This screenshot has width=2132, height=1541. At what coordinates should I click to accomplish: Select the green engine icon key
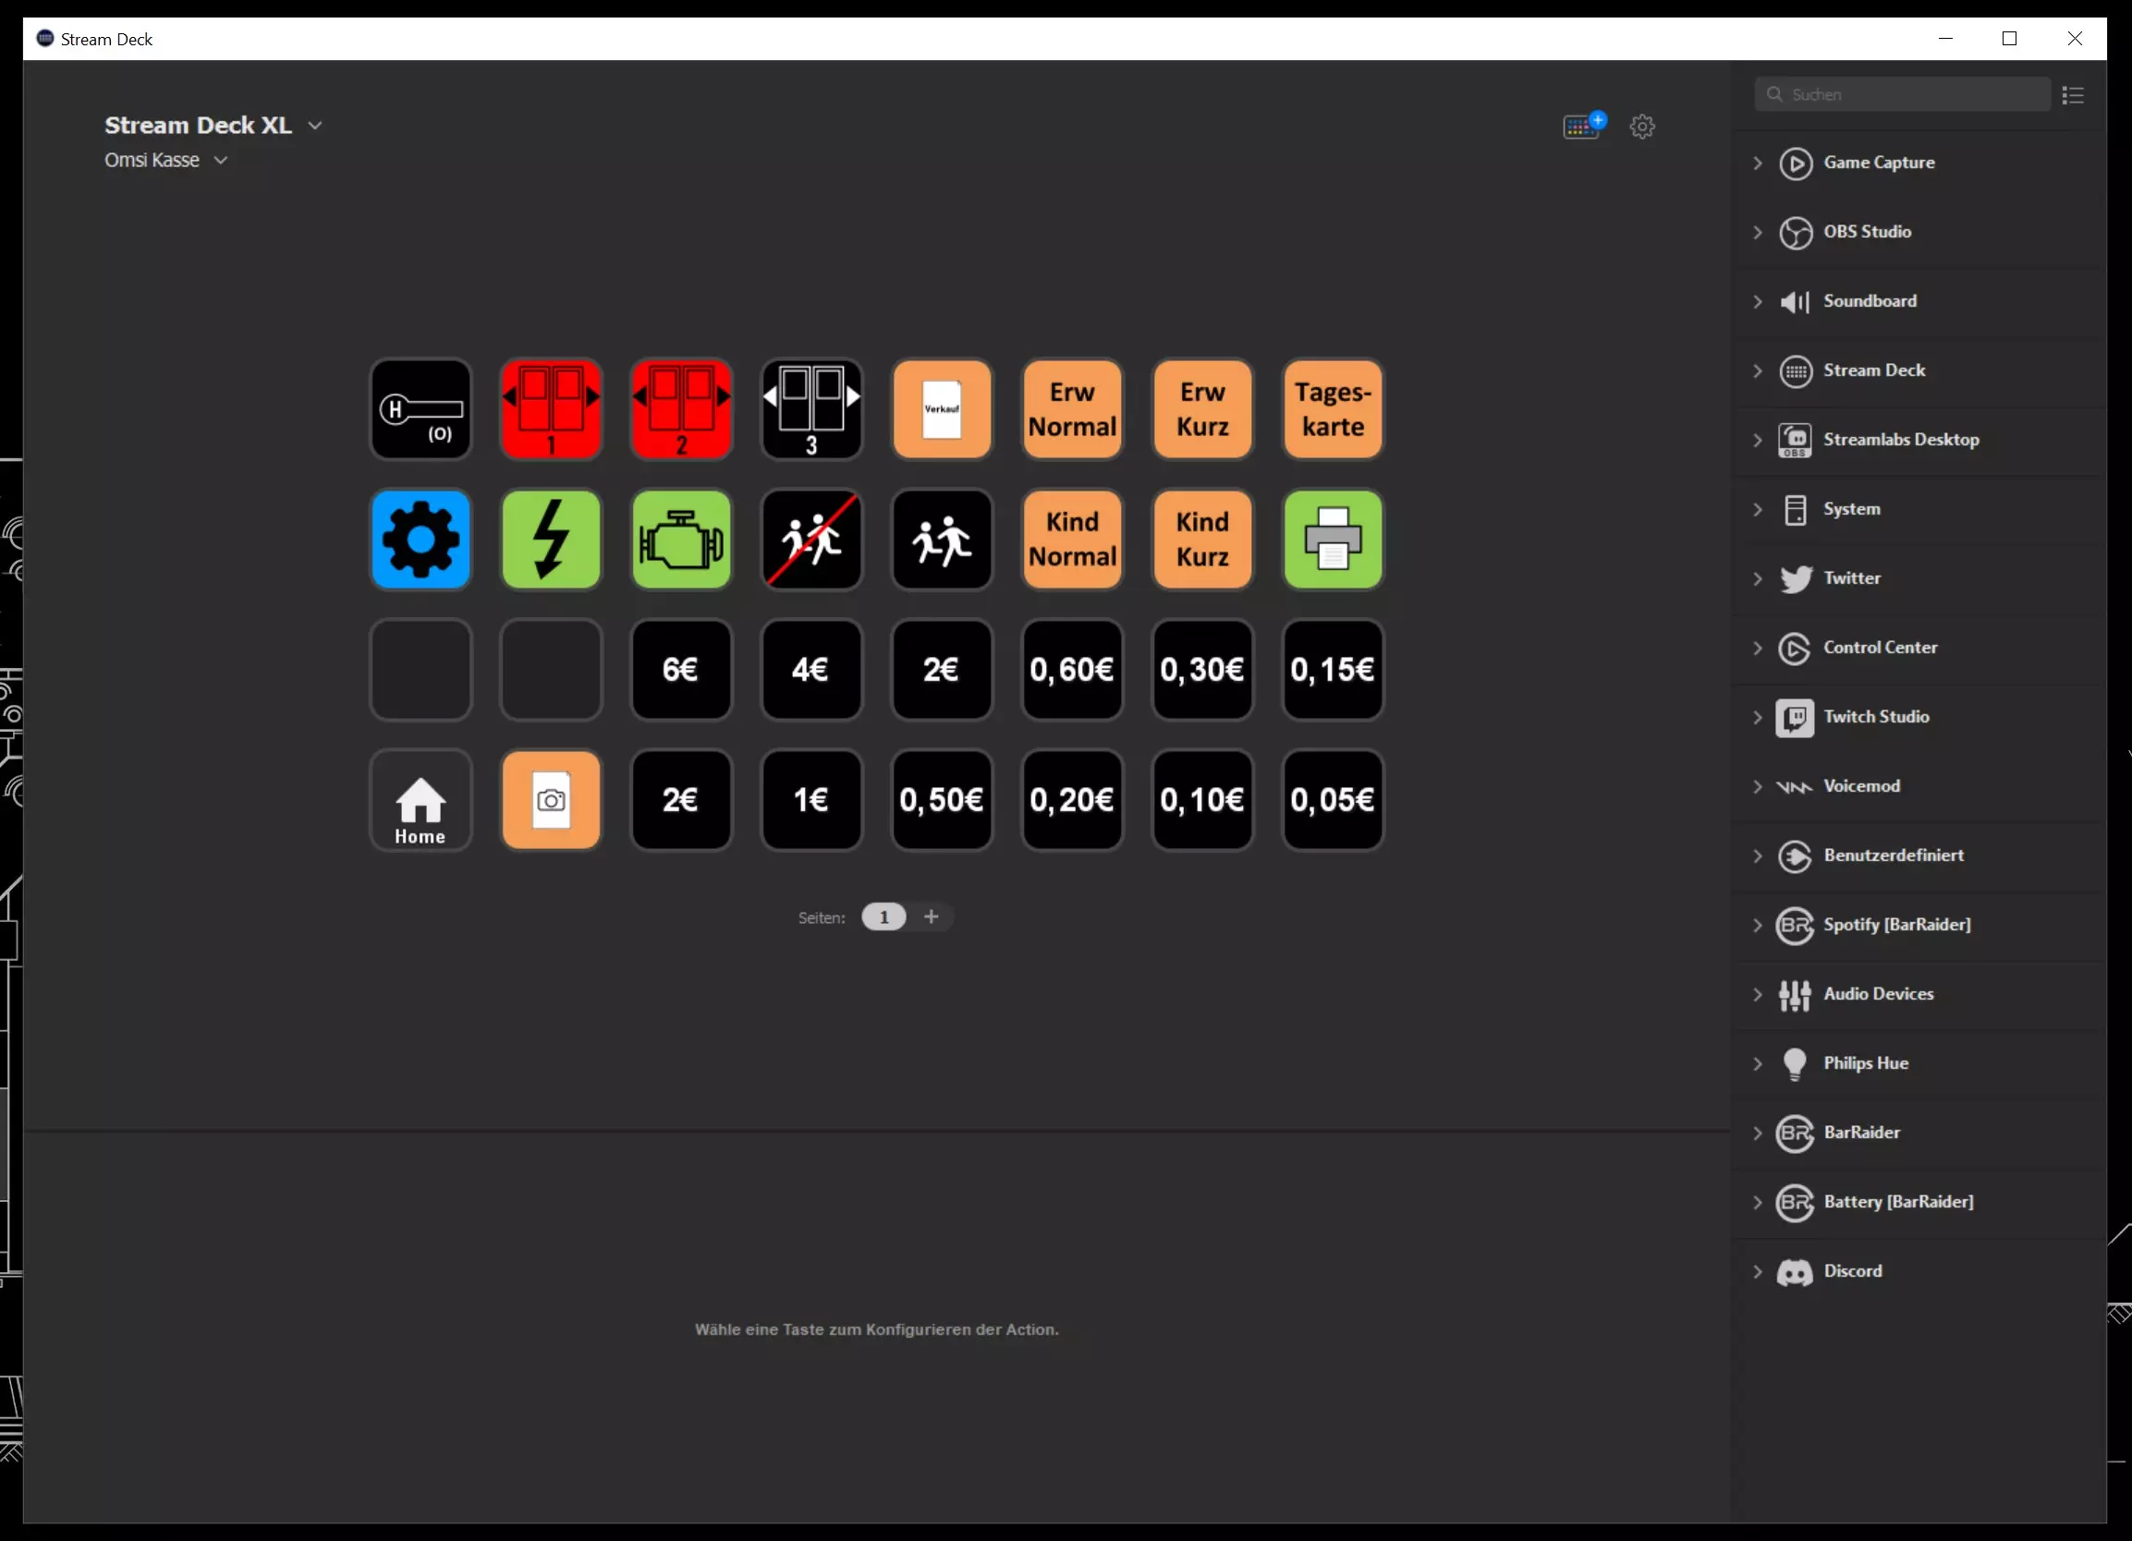coord(680,540)
